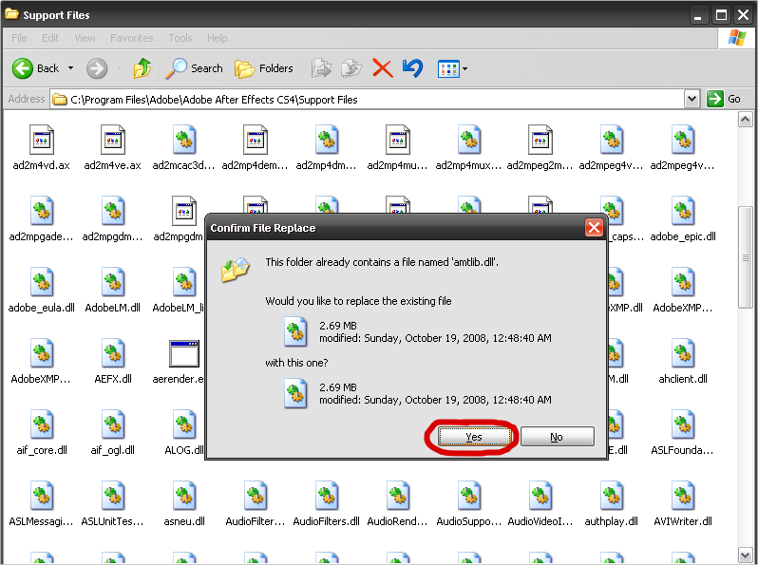Open the Views dropdown button
Screen dimensions: 758x565
(x=452, y=68)
